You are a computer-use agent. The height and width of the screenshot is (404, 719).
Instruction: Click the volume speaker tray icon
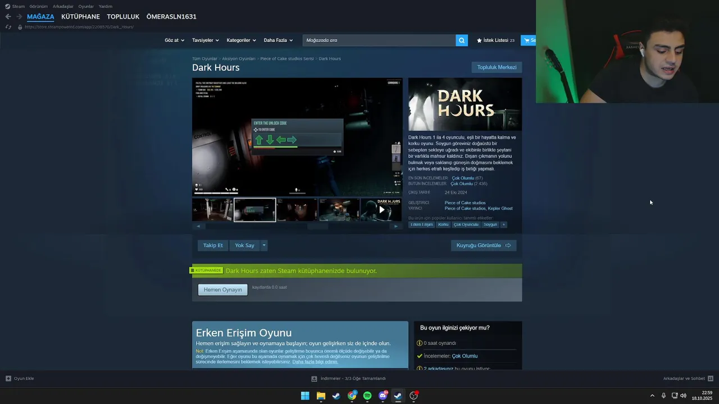[683, 396]
